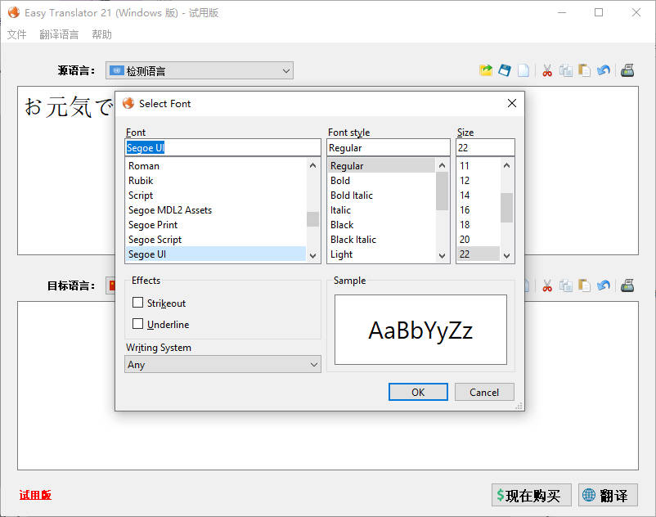Open the 源语言 language dropdown
This screenshot has width=656, height=517.
point(199,70)
